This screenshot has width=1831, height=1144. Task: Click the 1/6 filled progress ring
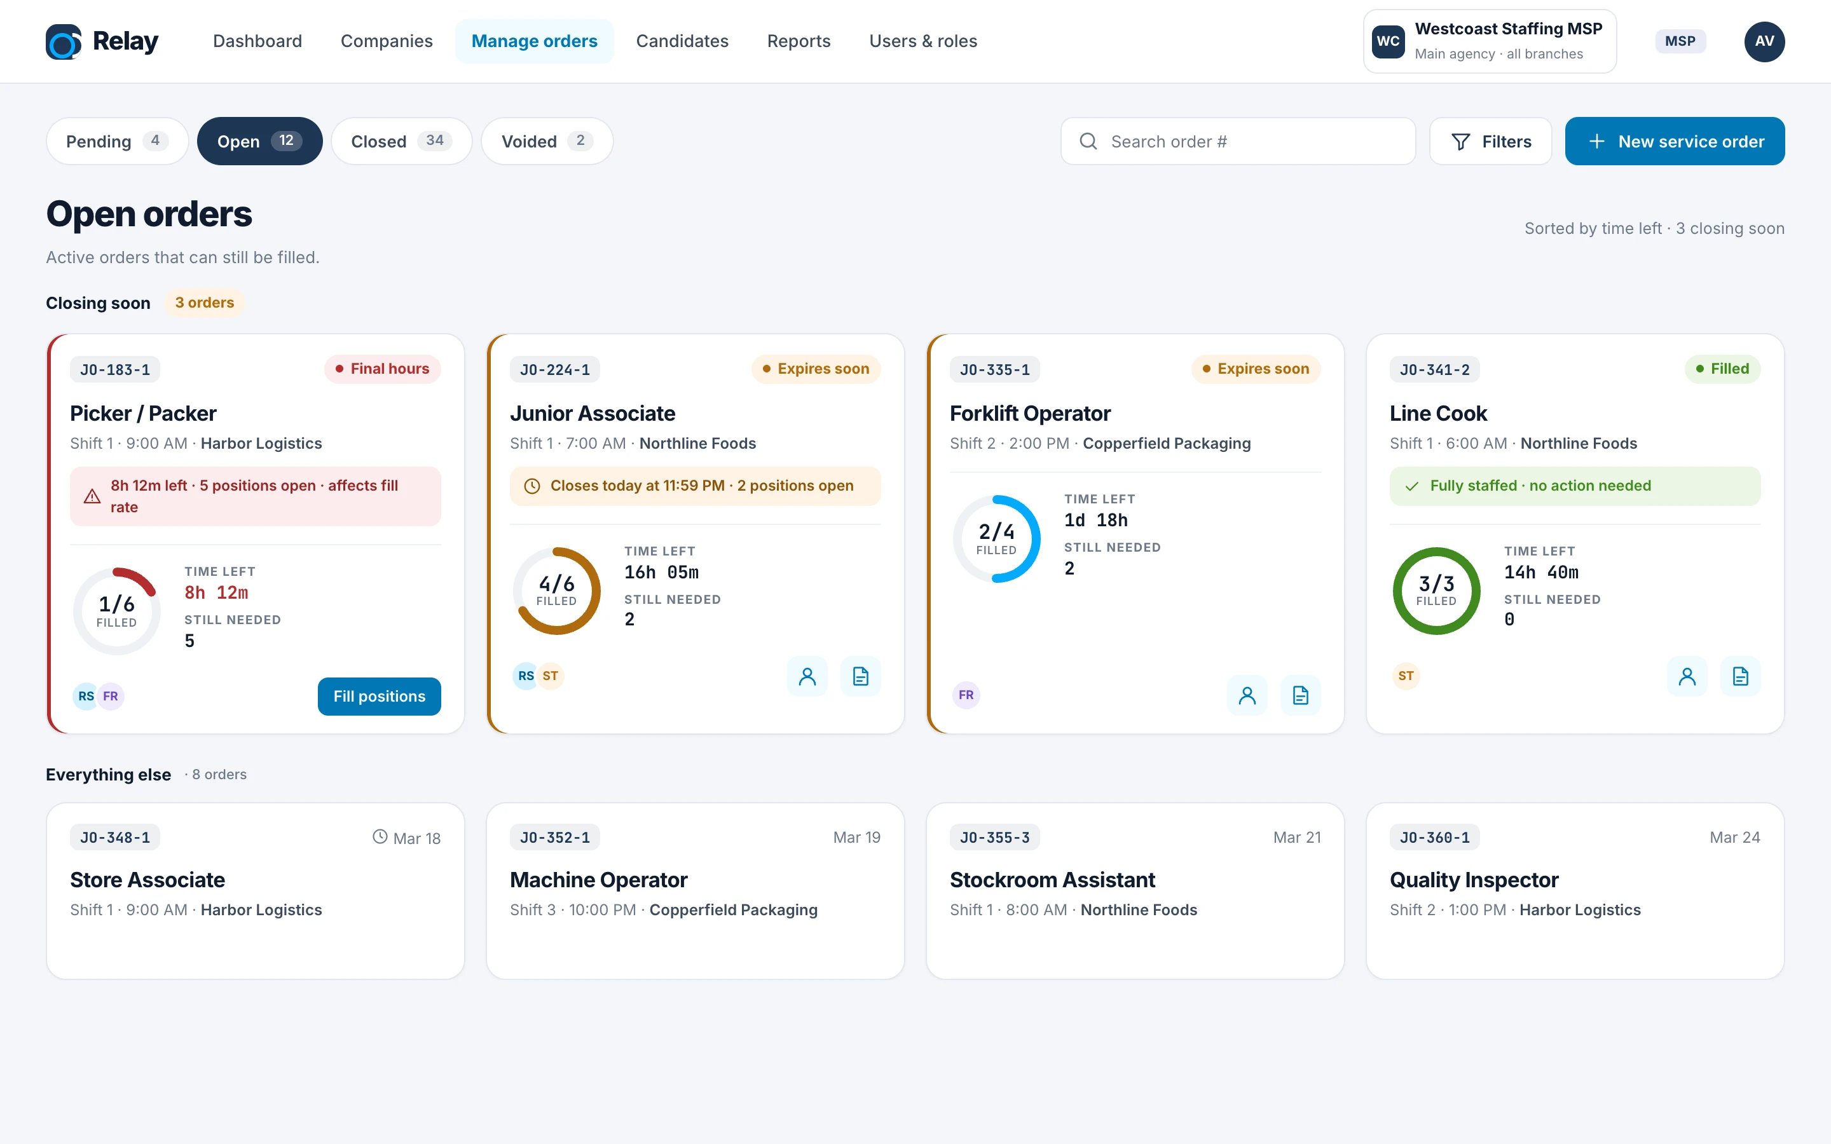116,611
